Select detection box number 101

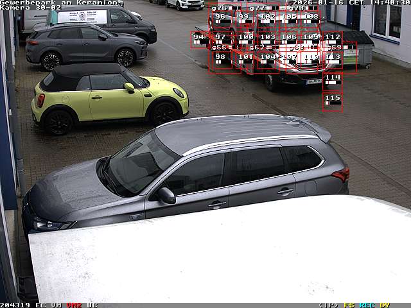click(246, 58)
